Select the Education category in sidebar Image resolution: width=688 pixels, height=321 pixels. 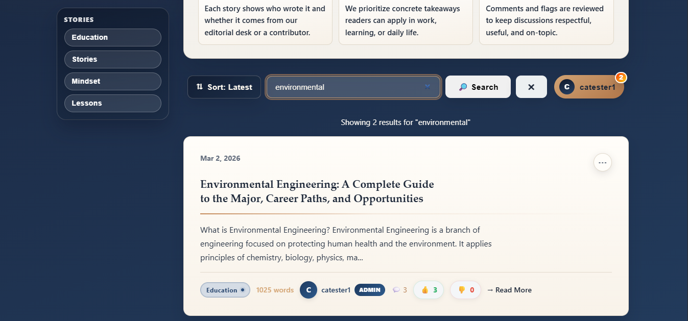[112, 37]
